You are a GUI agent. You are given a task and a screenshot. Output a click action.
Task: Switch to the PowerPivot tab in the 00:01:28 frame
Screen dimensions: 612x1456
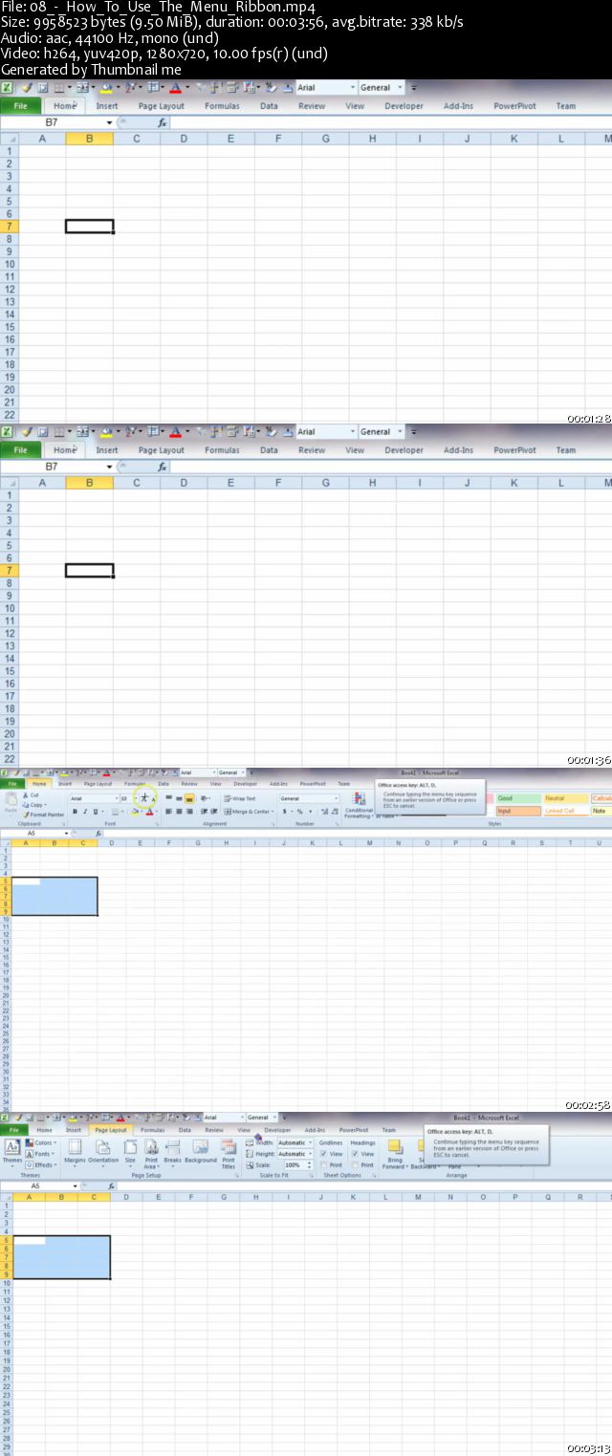click(x=514, y=106)
